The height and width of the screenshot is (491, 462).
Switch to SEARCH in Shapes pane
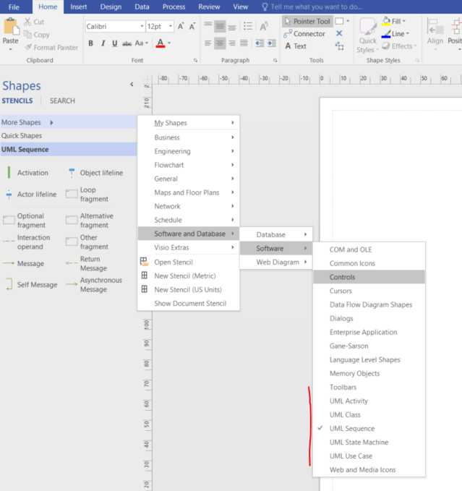62,101
